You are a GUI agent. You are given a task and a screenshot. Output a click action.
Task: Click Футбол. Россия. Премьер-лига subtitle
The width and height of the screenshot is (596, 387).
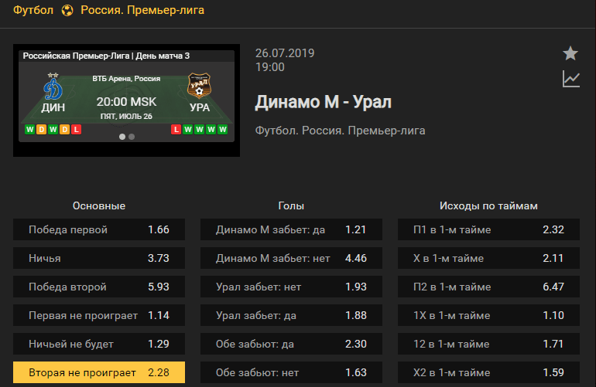(341, 131)
